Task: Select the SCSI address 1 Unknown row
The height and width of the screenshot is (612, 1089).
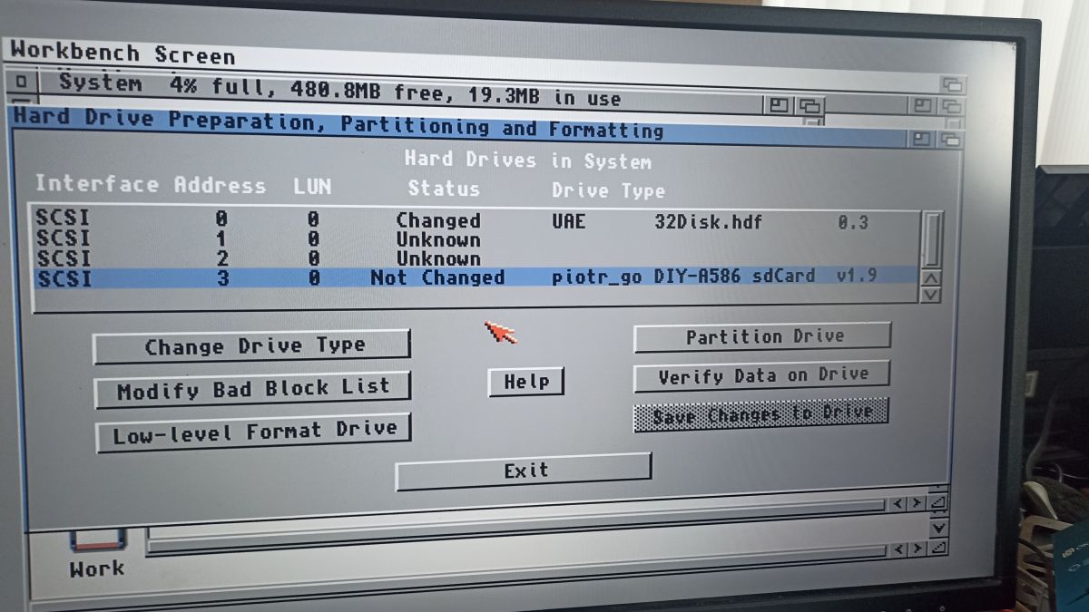Action: 476,239
